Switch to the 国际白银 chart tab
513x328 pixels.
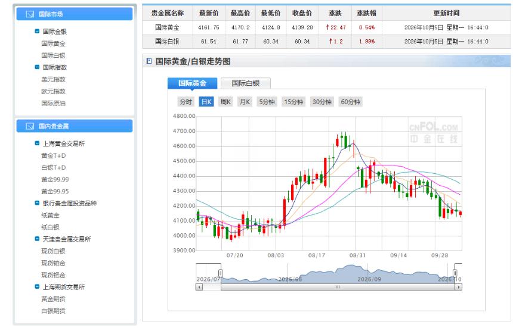coord(246,83)
